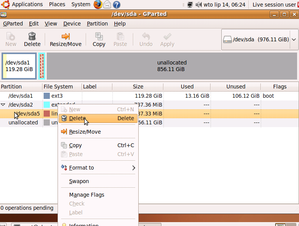Image resolution: width=299 pixels, height=226 pixels.
Task: Choose Swapon from the context menu
Action: [98, 181]
